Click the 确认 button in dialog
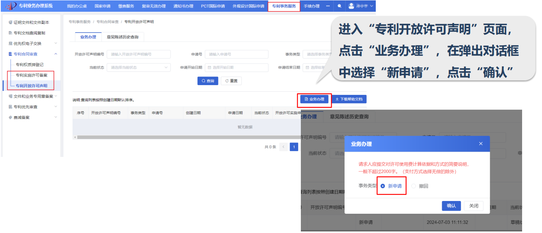This screenshot has height=233, width=542. (451, 206)
